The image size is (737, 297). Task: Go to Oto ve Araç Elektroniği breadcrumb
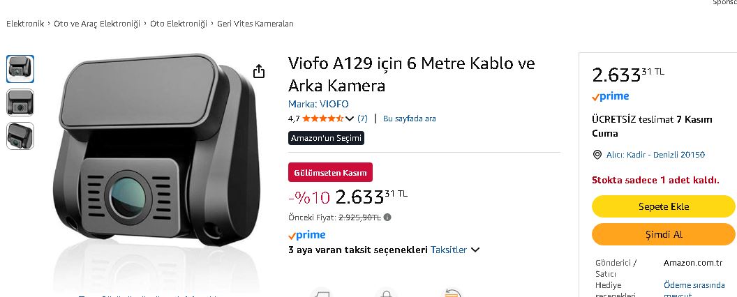[97, 24]
